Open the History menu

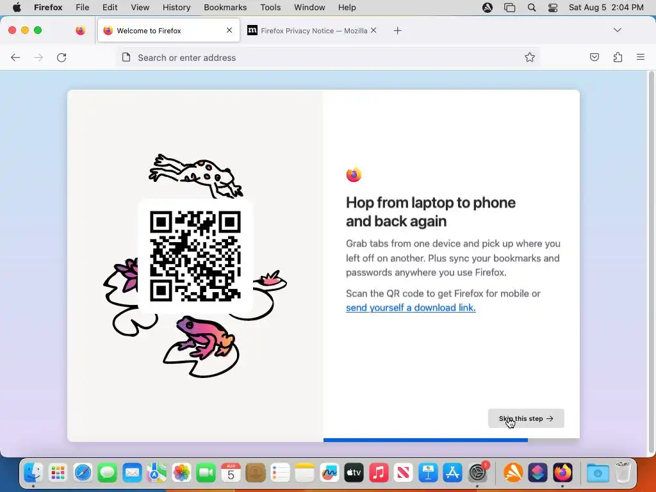(176, 8)
